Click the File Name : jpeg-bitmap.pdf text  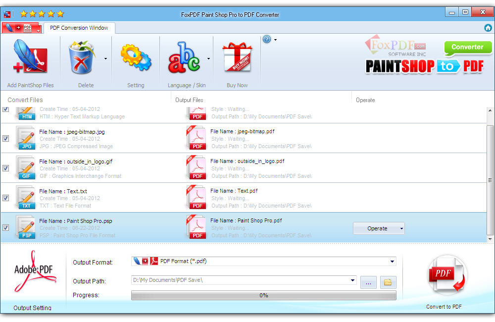[x=243, y=131]
